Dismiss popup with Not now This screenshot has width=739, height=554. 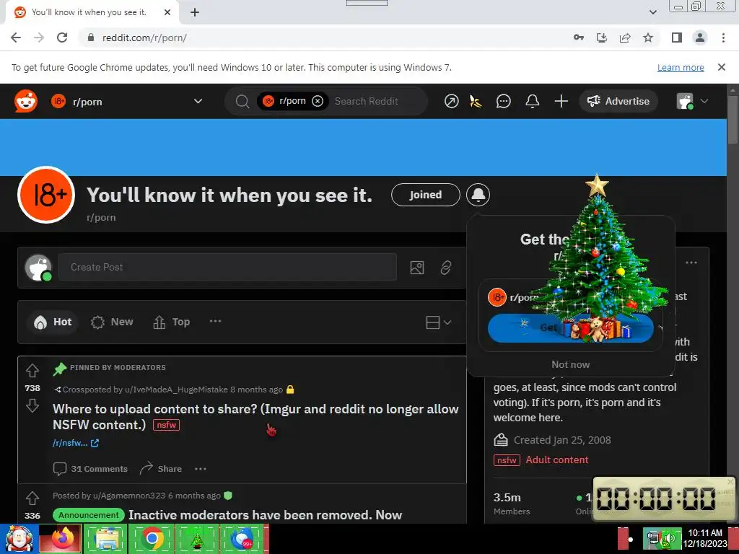point(570,364)
